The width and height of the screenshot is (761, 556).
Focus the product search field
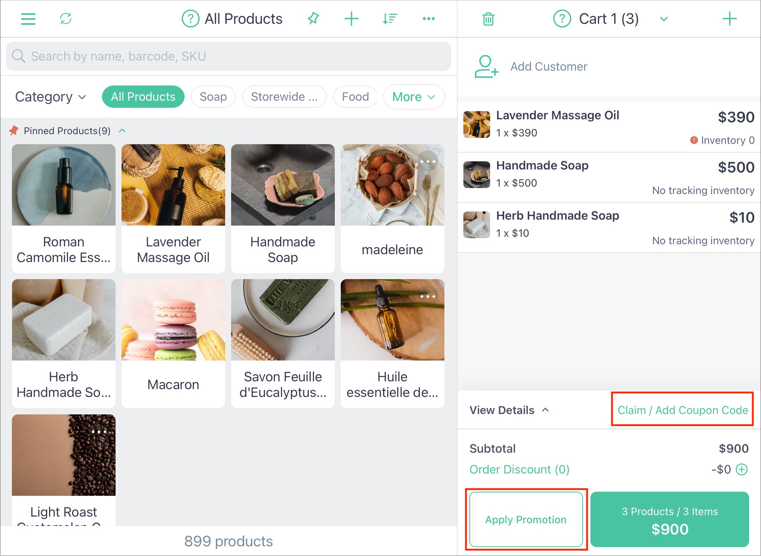229,56
